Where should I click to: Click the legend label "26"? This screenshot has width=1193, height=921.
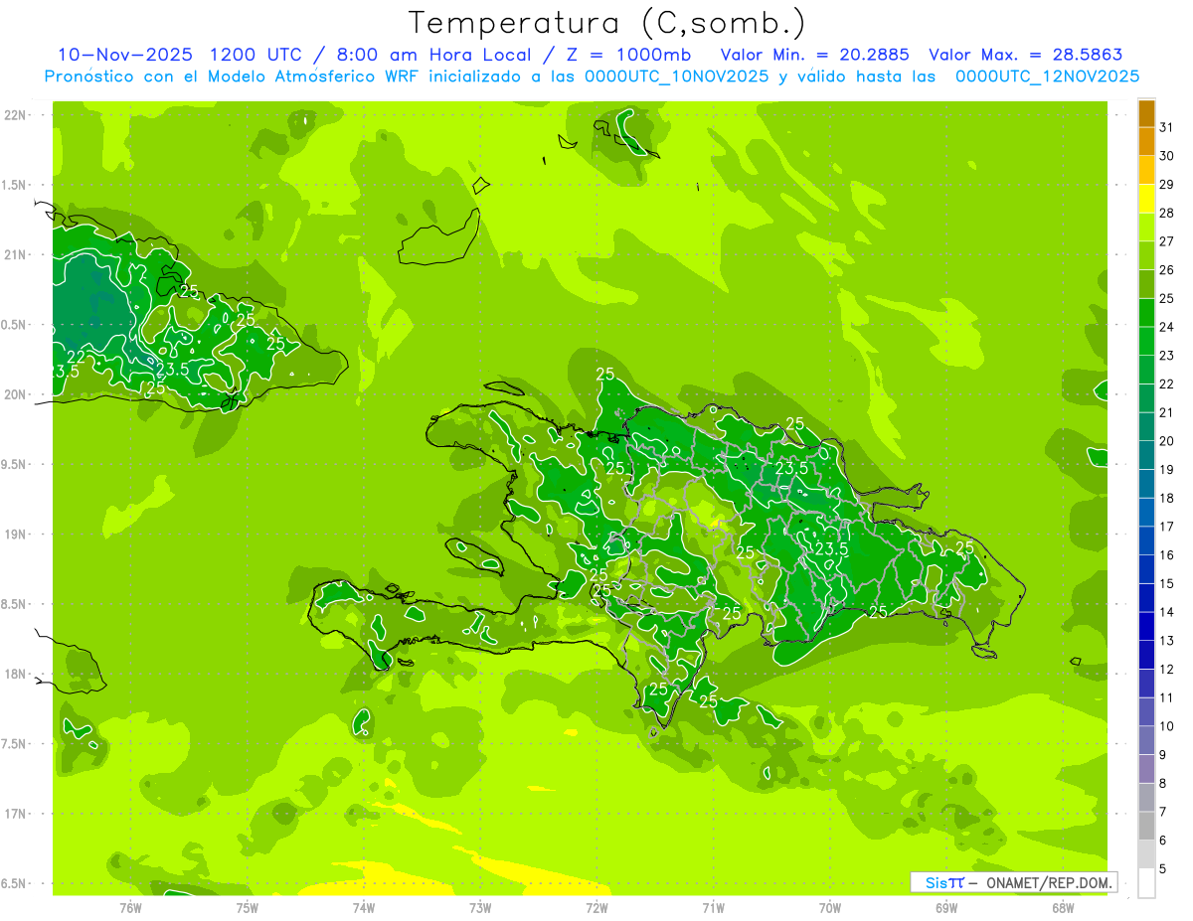pos(1166,270)
